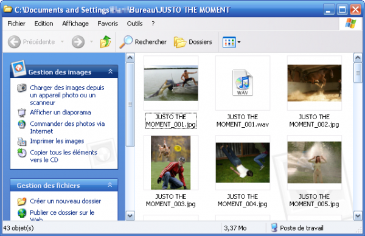Open the Favoris menu
The image size is (365, 236).
108,24
